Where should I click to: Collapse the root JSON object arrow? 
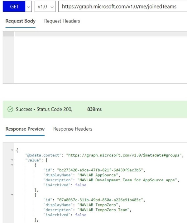pyautogui.click(x=12, y=150)
